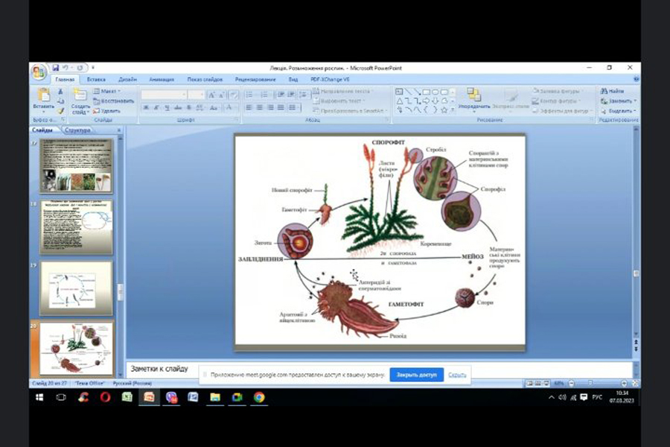Screen dimensions: 670x447
Task: Click the Save icon in quick access toolbar
Action: (55, 68)
